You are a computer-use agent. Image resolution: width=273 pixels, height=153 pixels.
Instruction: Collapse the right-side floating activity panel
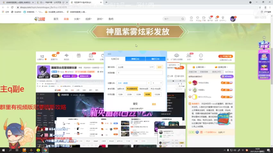tap(264, 37)
